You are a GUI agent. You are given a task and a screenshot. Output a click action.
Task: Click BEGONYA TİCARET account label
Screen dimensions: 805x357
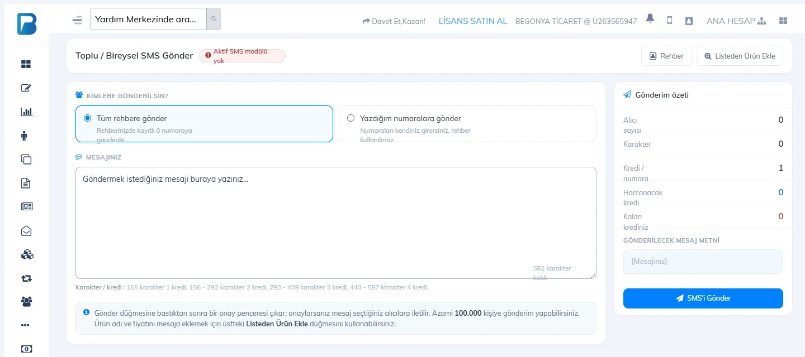click(576, 21)
